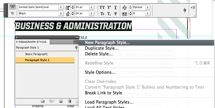215x108 pixels.
Task: Click the leading icon
Action: coord(68,14)
